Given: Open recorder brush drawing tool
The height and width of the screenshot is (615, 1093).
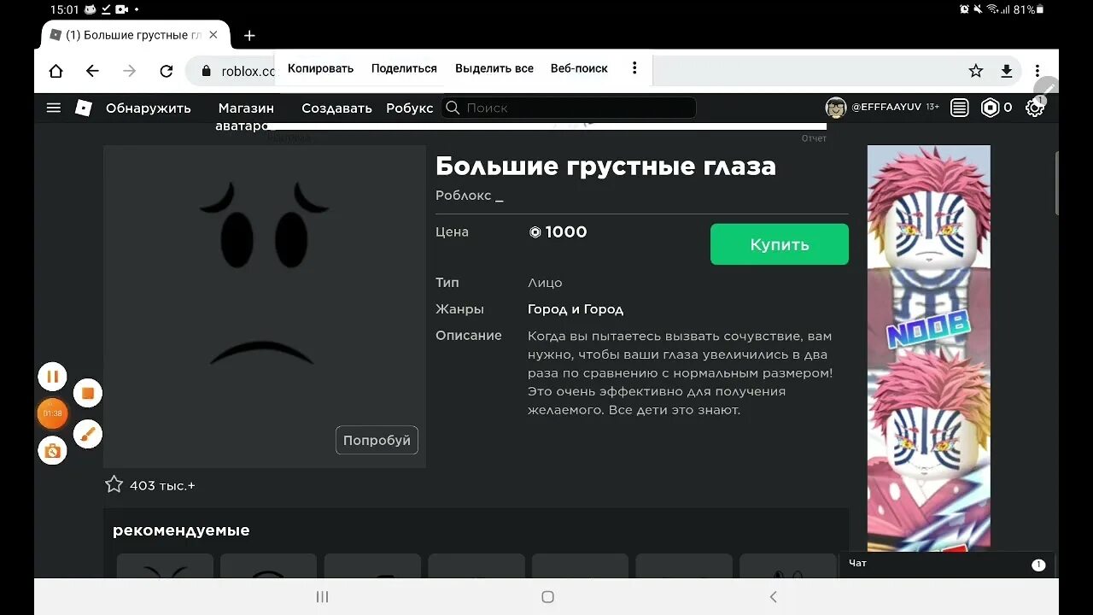Looking at the screenshot, I should click(88, 434).
